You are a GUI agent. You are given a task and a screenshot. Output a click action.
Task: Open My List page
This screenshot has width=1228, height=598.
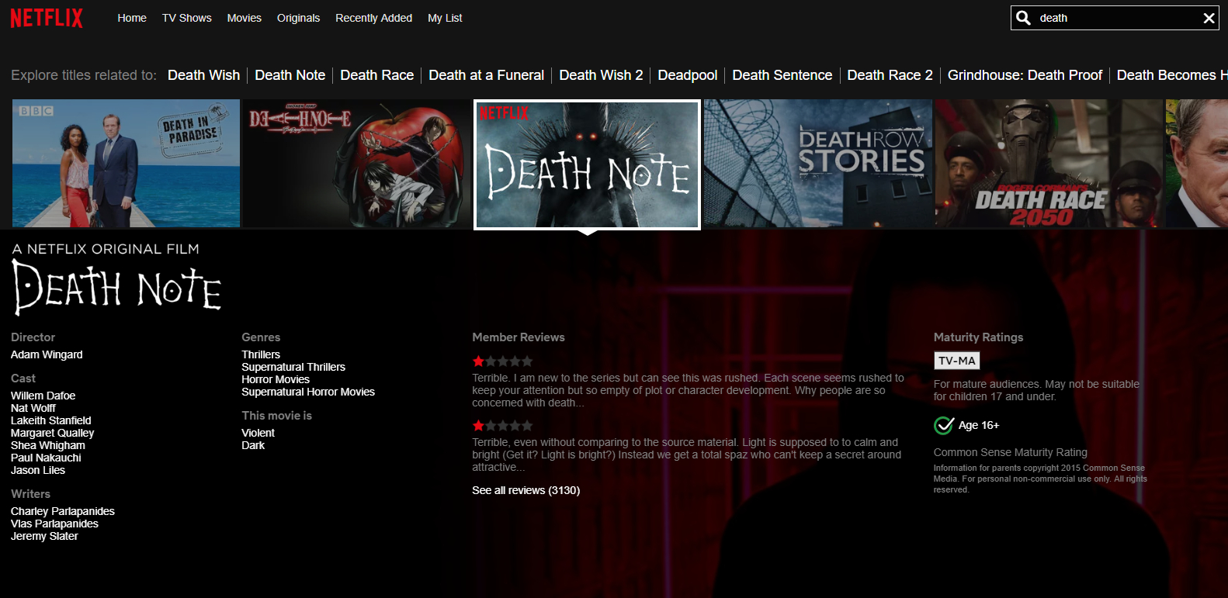(x=445, y=18)
